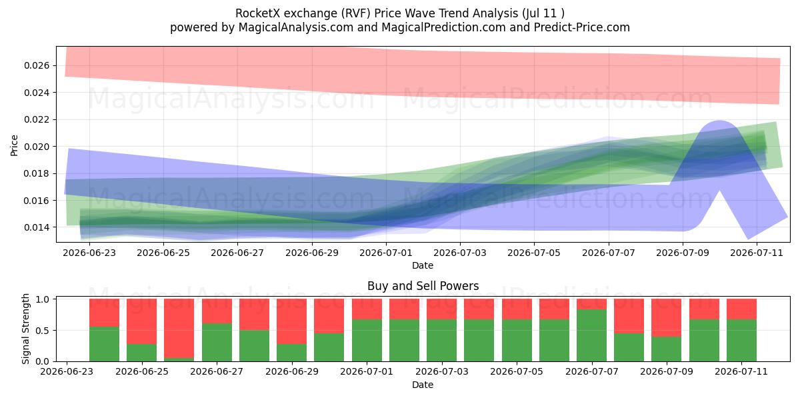Click the 2026-07-09 date tick on price chart
Image resolution: width=800 pixels, height=400 pixels.
[x=683, y=253]
